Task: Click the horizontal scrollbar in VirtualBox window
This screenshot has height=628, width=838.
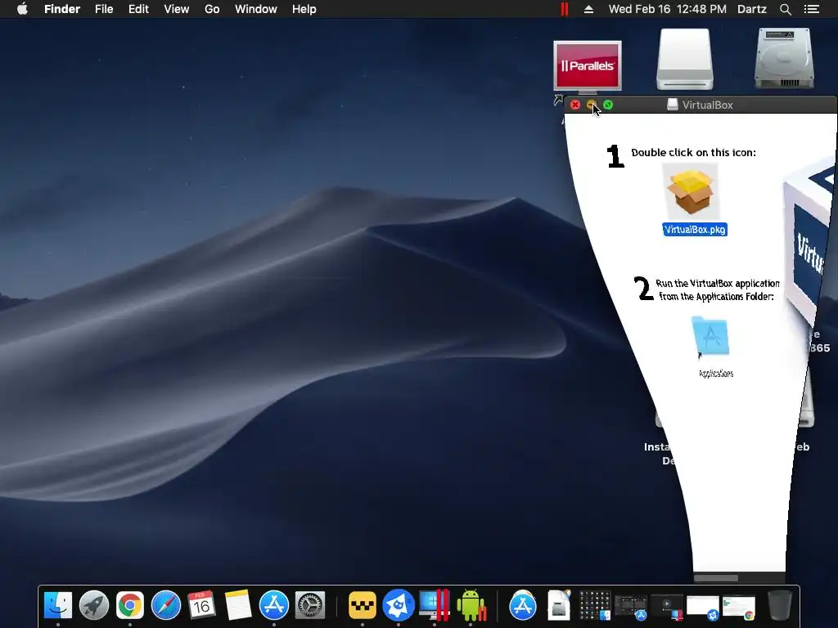Action: point(715,578)
